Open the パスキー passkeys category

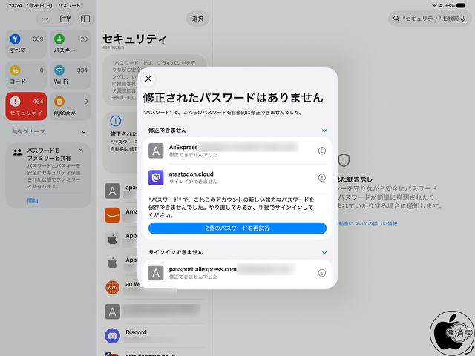(x=71, y=44)
